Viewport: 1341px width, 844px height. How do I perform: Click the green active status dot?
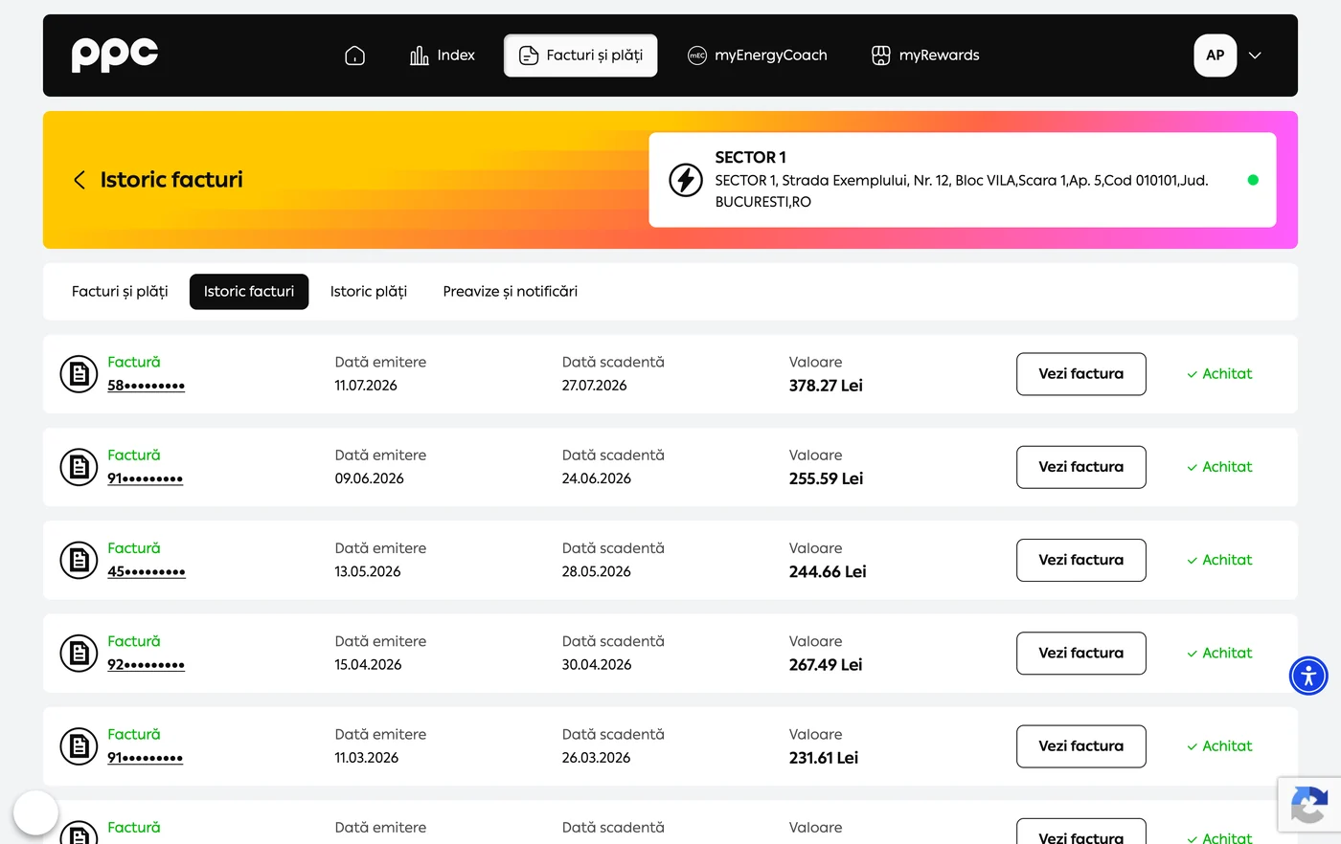pyautogui.click(x=1253, y=180)
